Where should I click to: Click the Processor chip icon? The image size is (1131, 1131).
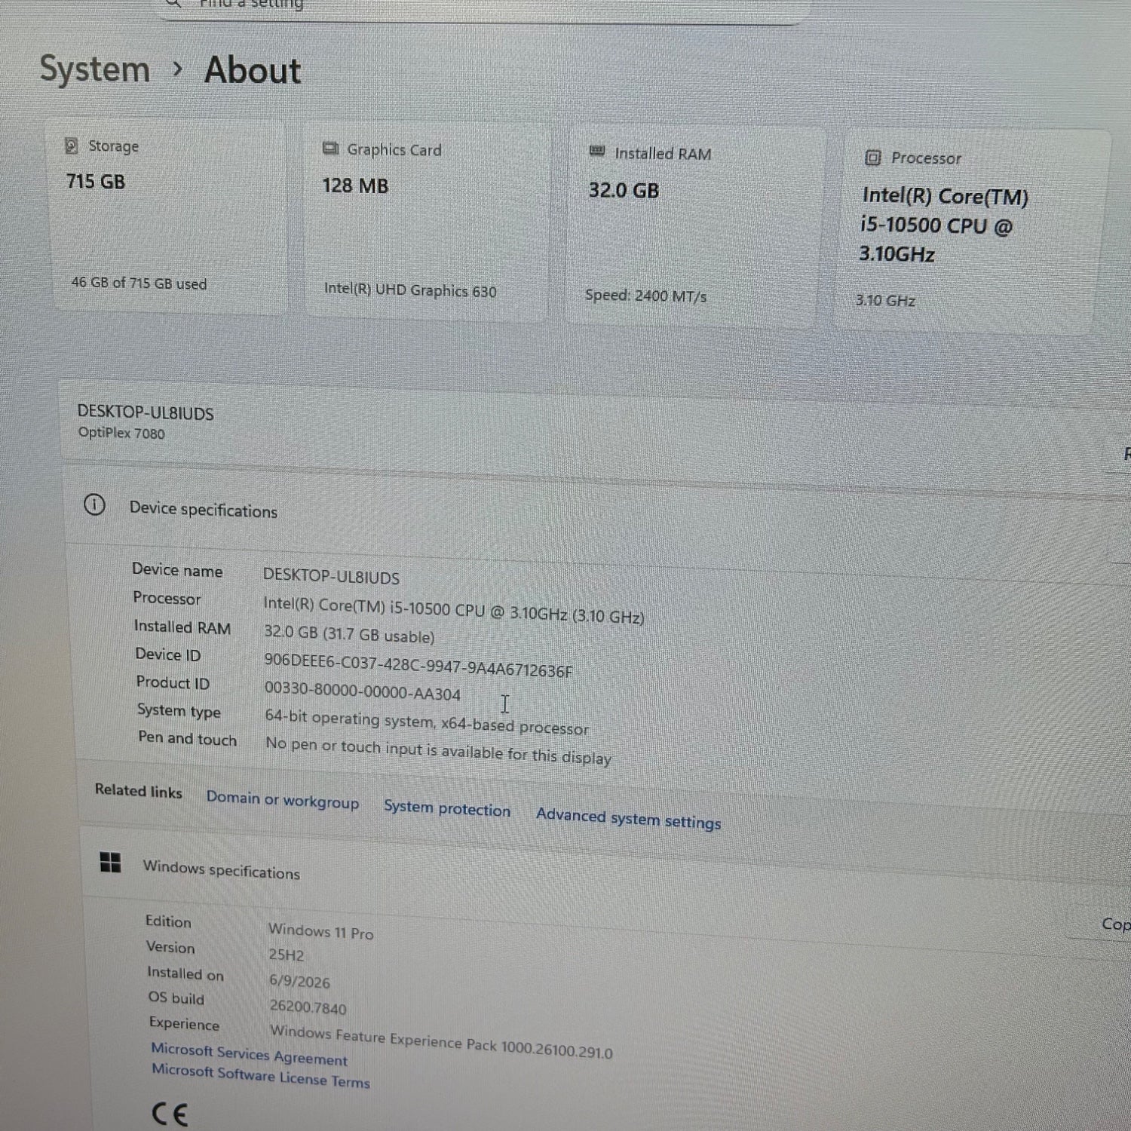tap(872, 158)
